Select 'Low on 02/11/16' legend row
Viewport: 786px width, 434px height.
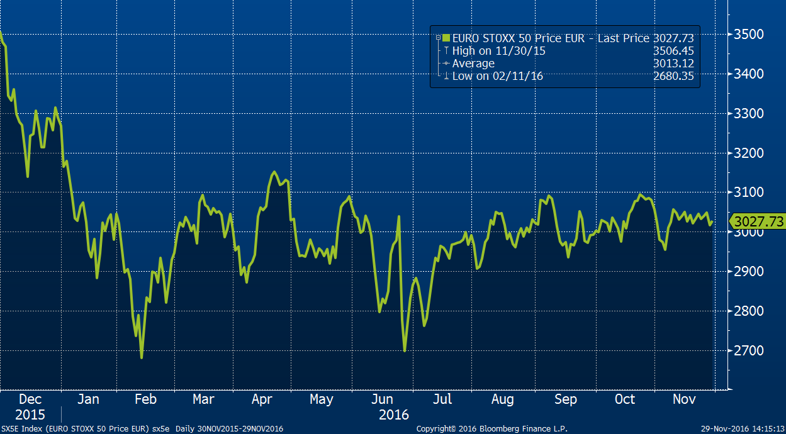click(x=498, y=76)
